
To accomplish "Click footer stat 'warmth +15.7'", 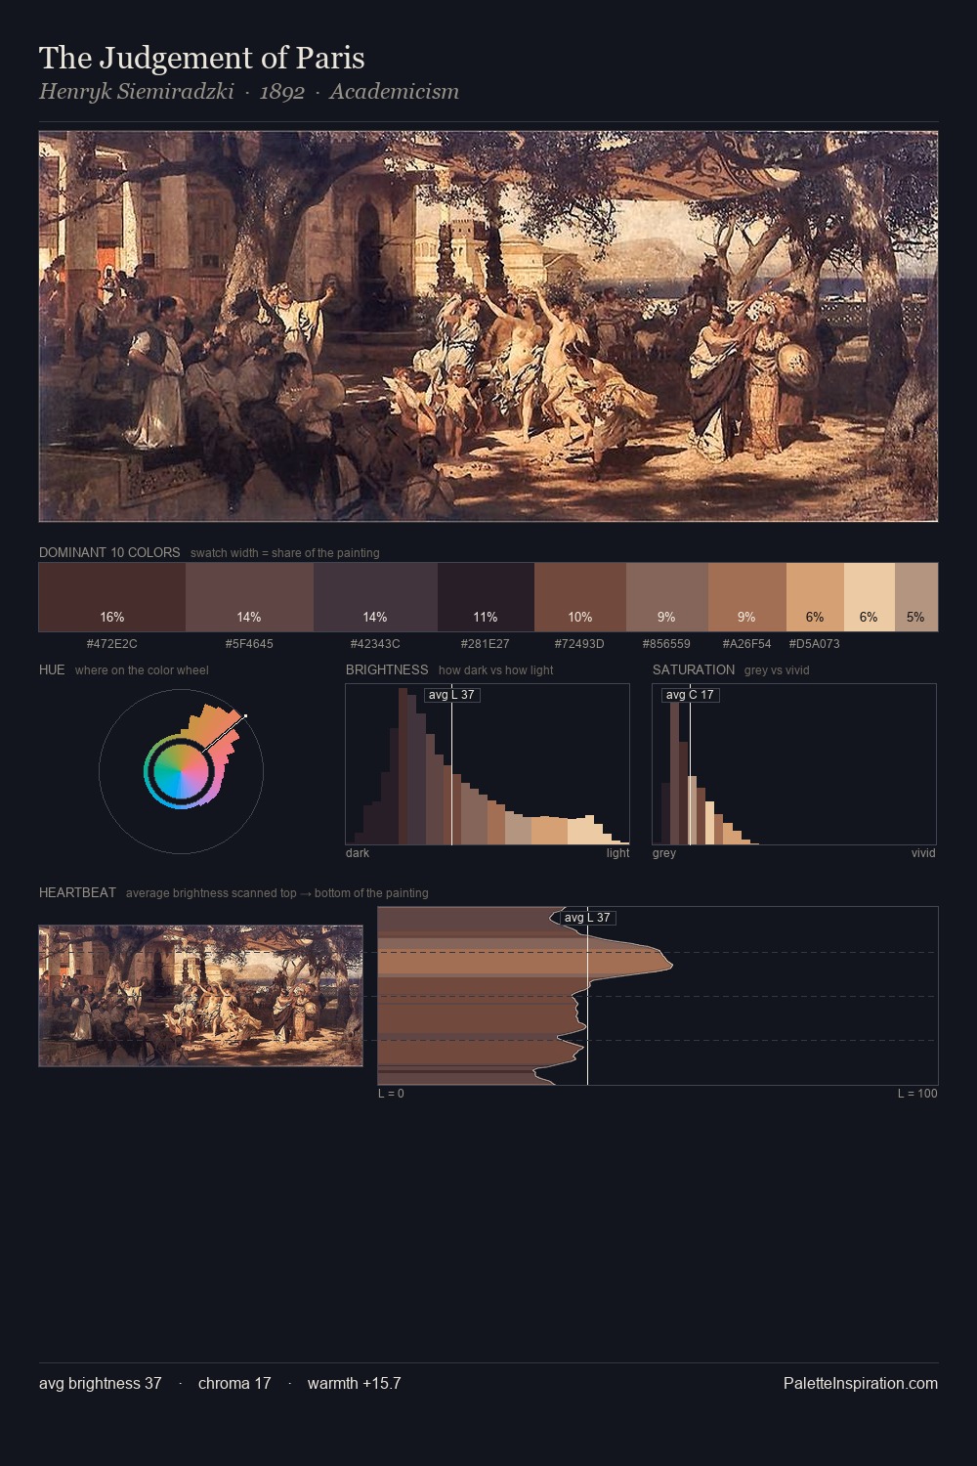I will point(355,1383).
